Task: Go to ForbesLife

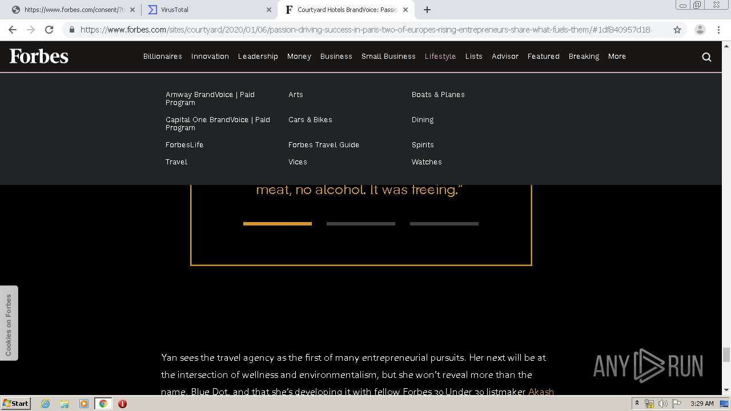Action: click(184, 145)
